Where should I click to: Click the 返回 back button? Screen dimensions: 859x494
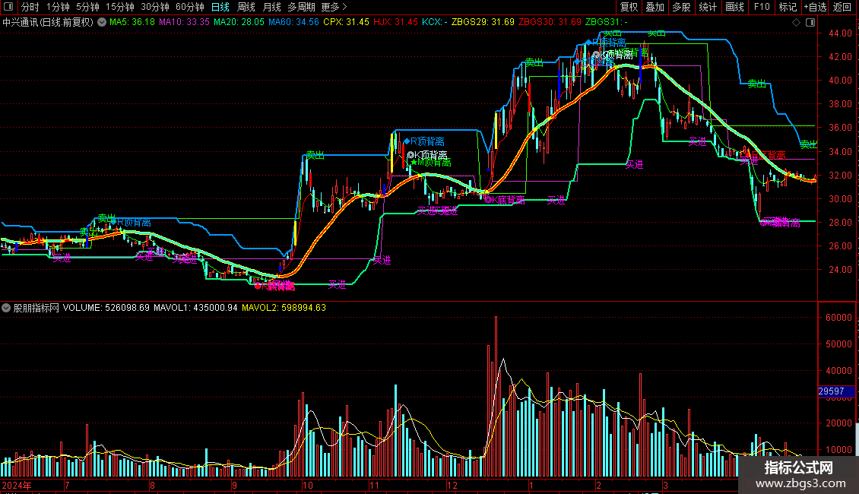(x=842, y=7)
